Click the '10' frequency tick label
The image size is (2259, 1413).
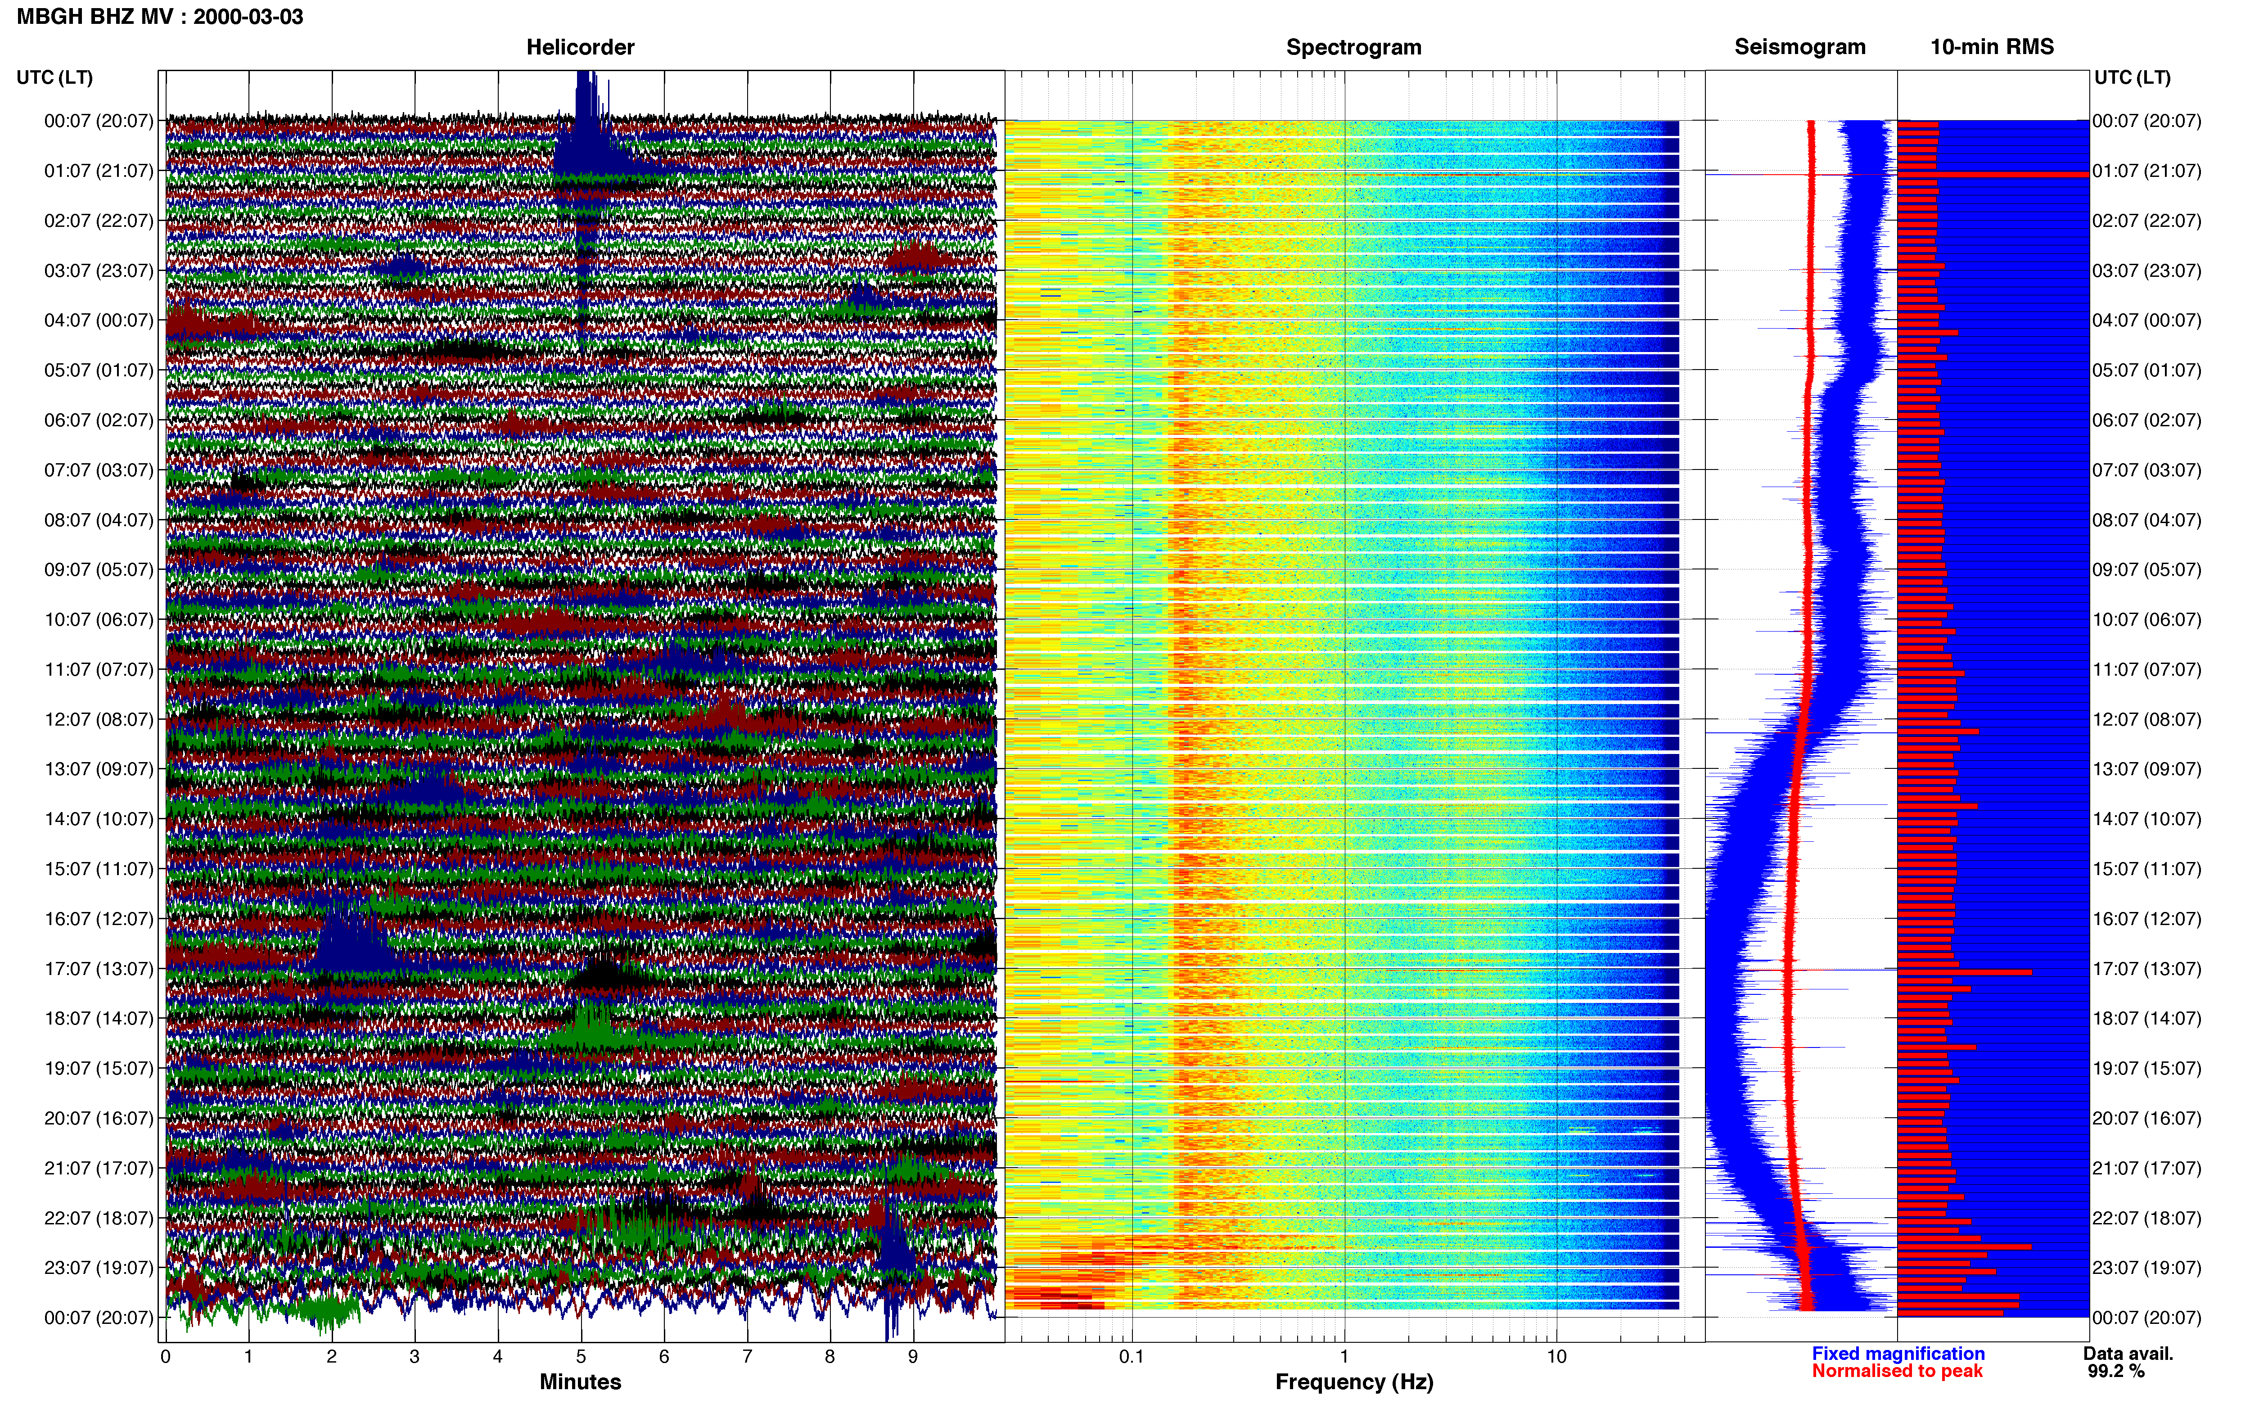[x=1556, y=1357]
